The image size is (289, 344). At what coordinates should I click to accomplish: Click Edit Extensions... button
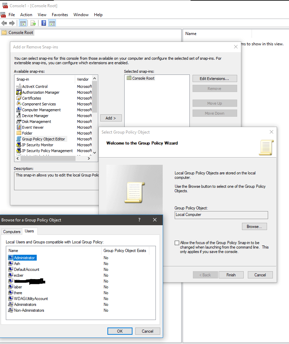[x=215, y=79]
